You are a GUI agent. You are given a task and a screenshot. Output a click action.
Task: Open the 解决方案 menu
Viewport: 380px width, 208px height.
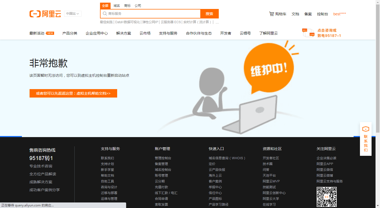[x=123, y=33]
